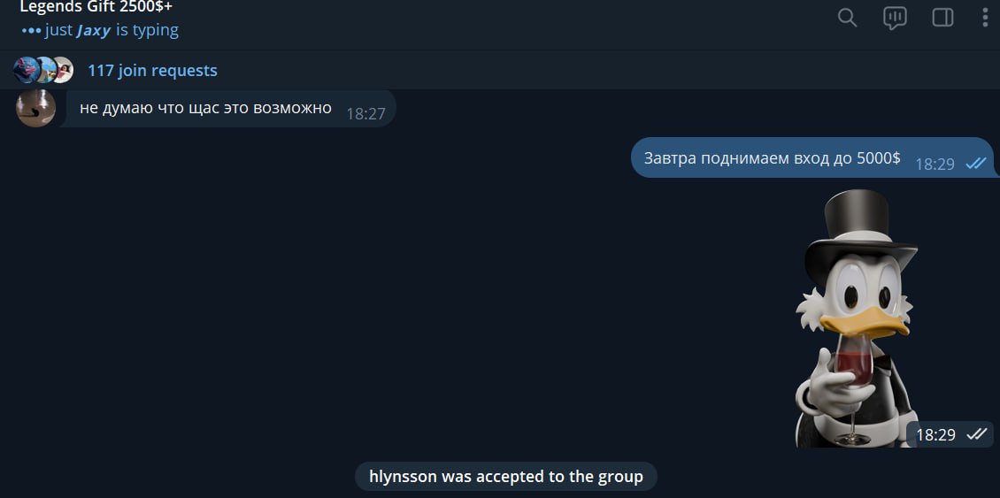Open the three-dot more options menu
The height and width of the screenshot is (498, 1000).
985,18
